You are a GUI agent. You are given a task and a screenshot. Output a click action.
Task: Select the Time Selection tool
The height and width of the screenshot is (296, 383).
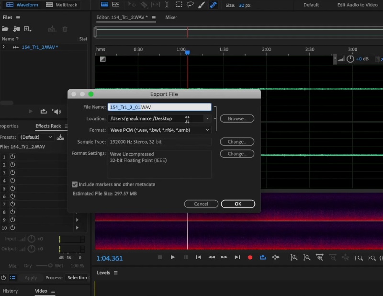pos(167,5)
